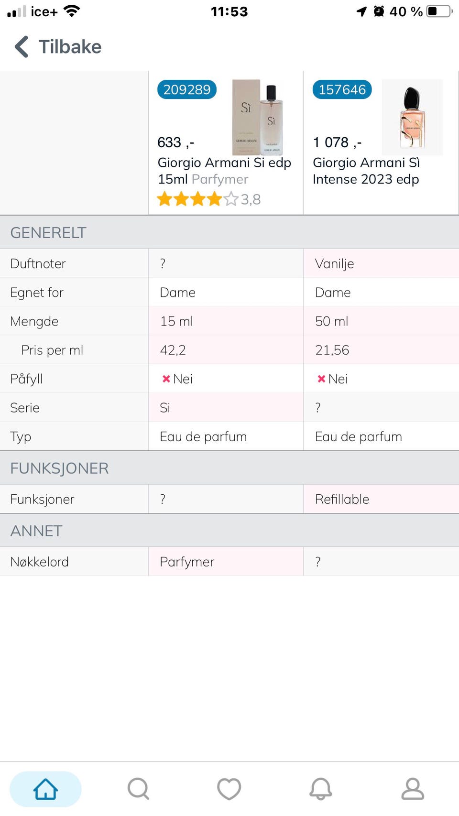Screen dimensions: 459x816
Task: Click the red cross beside Nei for Påfyll
Action: pyautogui.click(x=166, y=378)
